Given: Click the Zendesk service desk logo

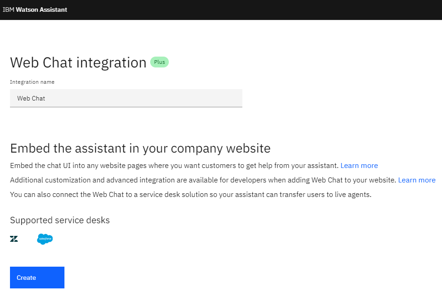Looking at the screenshot, I should pyautogui.click(x=14, y=239).
